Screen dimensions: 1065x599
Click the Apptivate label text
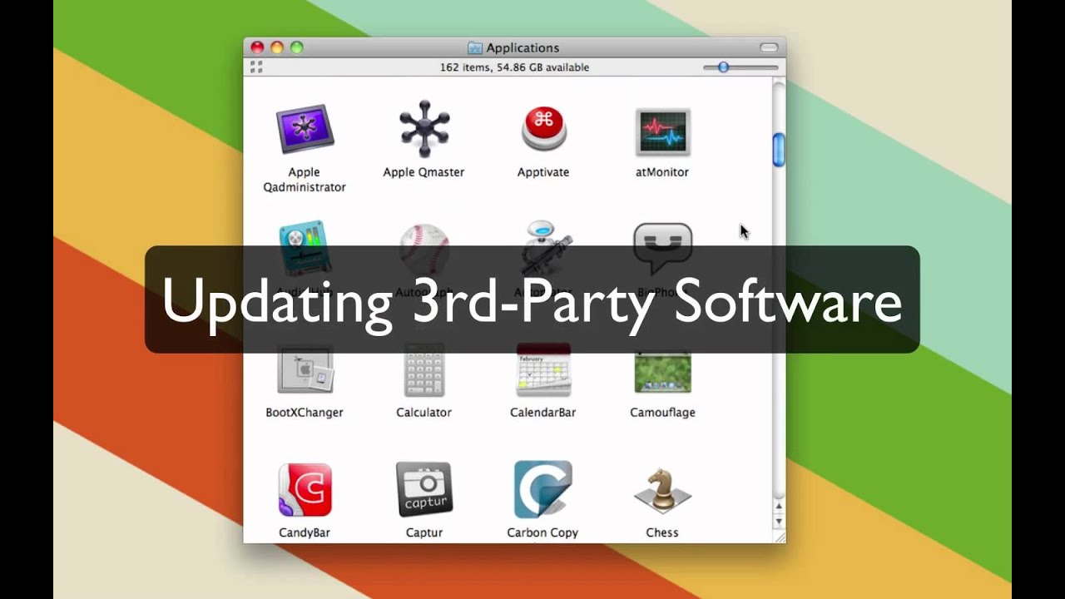click(x=543, y=172)
